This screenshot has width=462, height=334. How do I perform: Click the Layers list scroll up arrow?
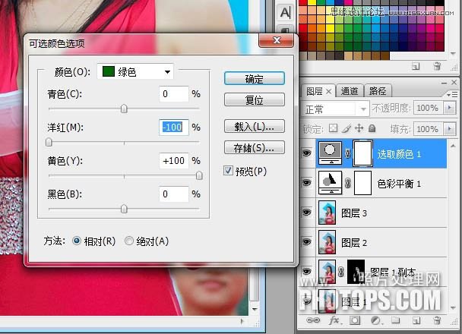point(454,146)
